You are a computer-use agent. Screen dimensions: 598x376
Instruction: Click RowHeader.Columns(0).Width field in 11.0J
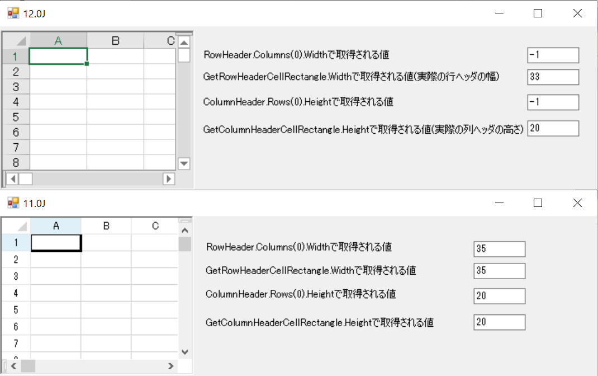pos(500,249)
